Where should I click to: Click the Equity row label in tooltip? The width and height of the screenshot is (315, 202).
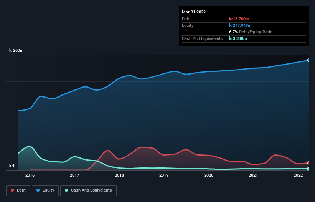point(188,25)
